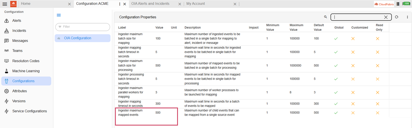Open Attributes in the sidebar

point(20,91)
